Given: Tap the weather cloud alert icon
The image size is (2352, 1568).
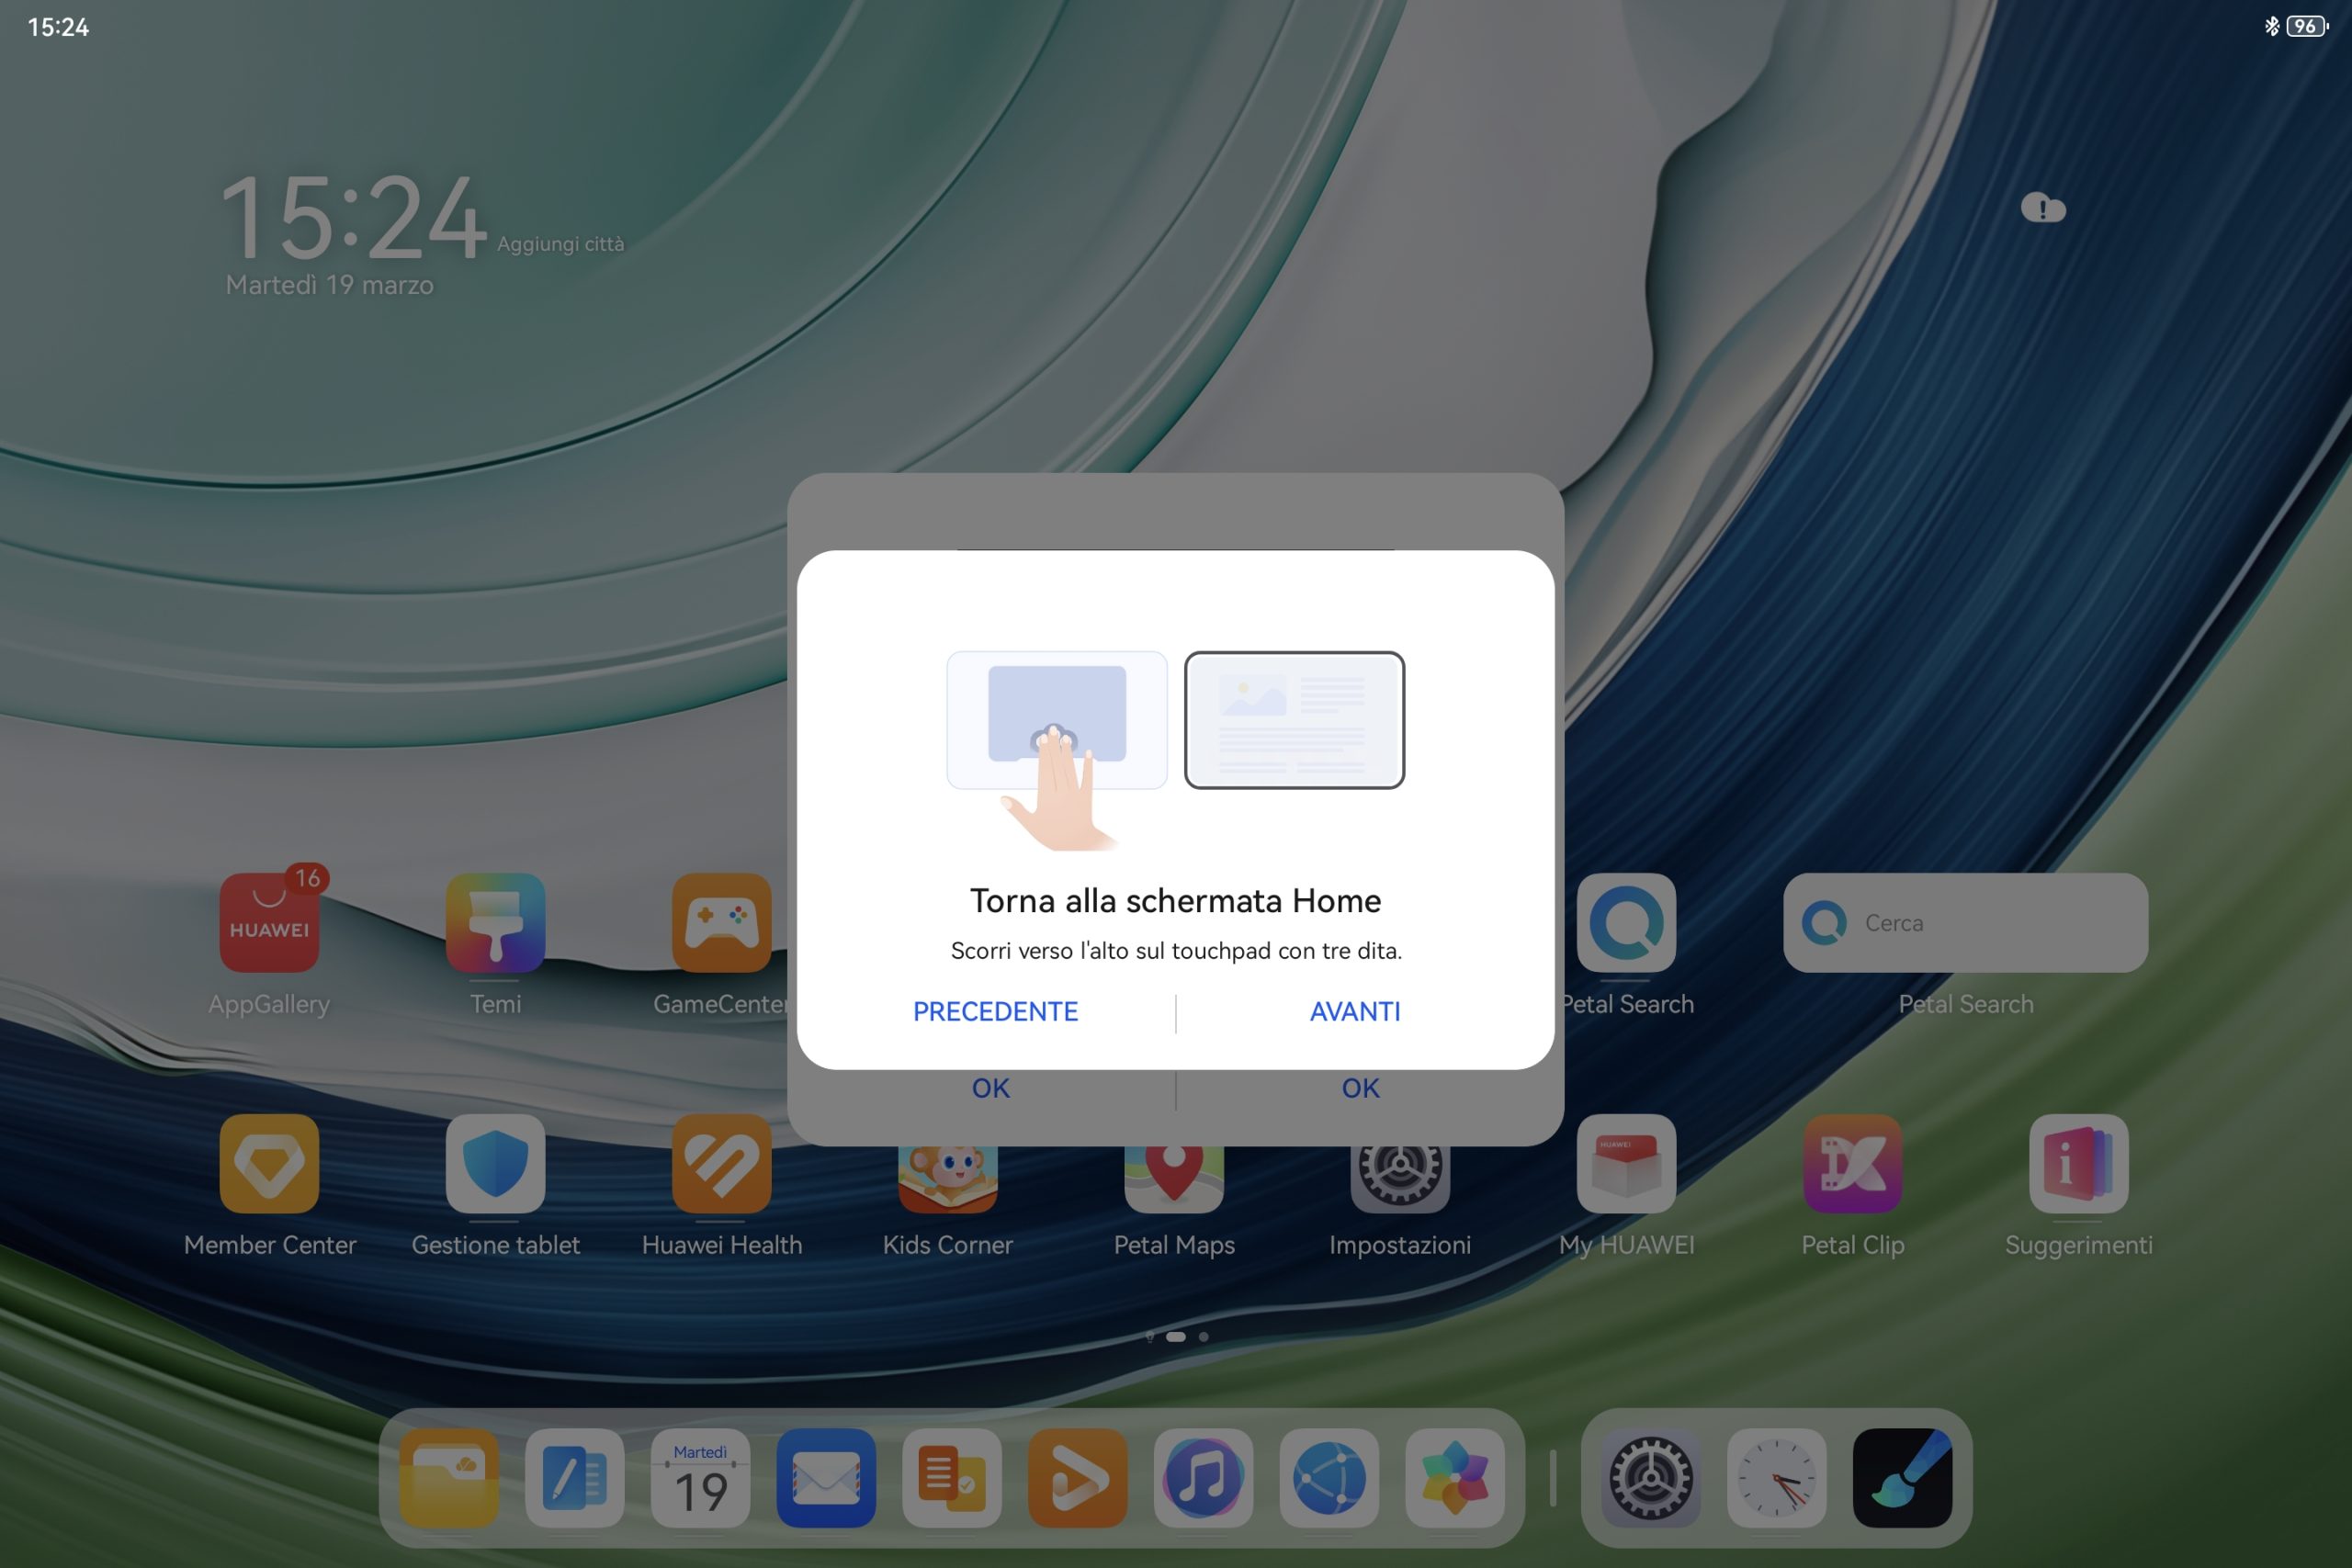Looking at the screenshot, I should (x=2043, y=208).
